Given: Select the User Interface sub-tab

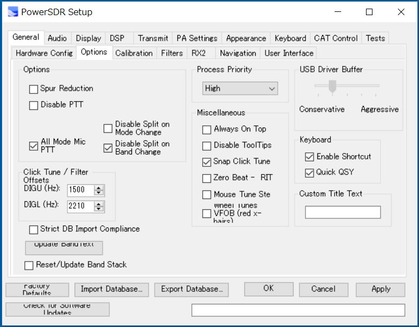Looking at the screenshot, I should (289, 53).
